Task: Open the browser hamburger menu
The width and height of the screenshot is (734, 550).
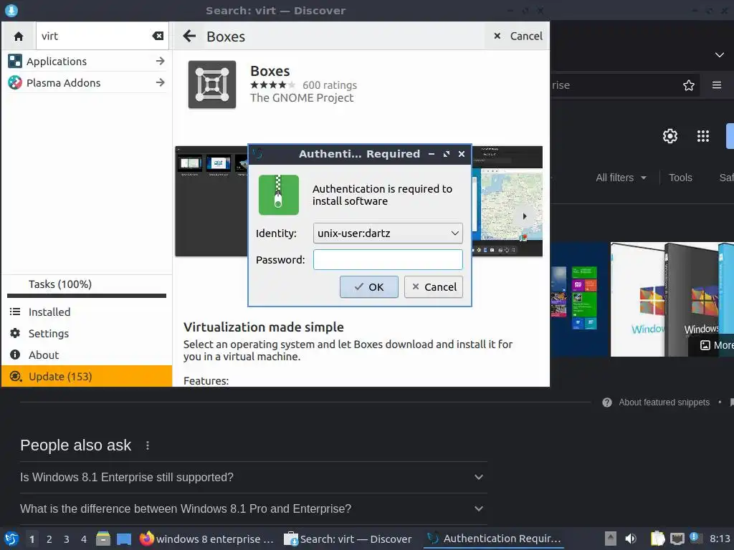Action: (717, 85)
